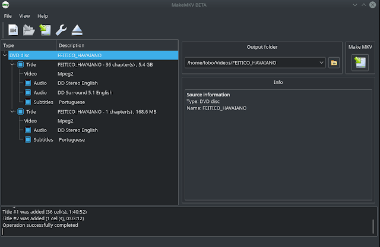This screenshot has height=247, width=380.
Task: Click 'Type: DVD disc' in Info panel
Action: [x=203, y=101]
